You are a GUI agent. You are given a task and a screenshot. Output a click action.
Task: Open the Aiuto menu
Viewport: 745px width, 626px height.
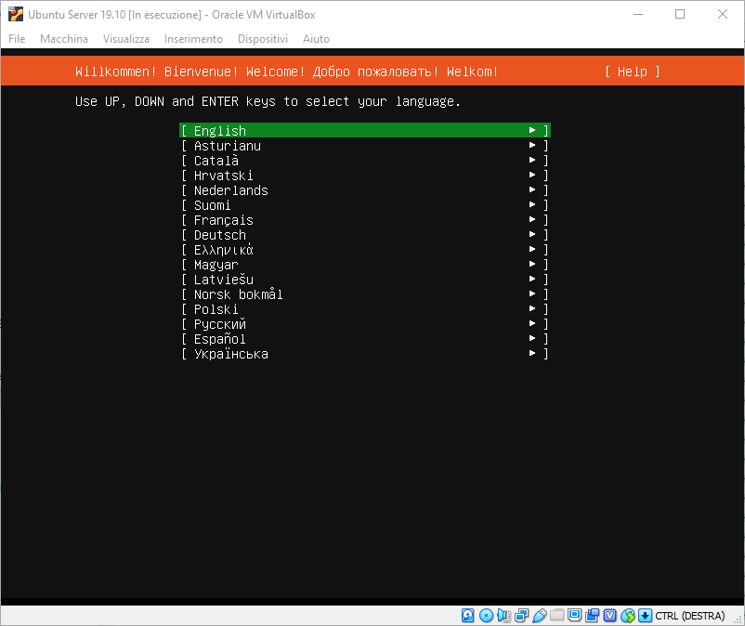316,39
